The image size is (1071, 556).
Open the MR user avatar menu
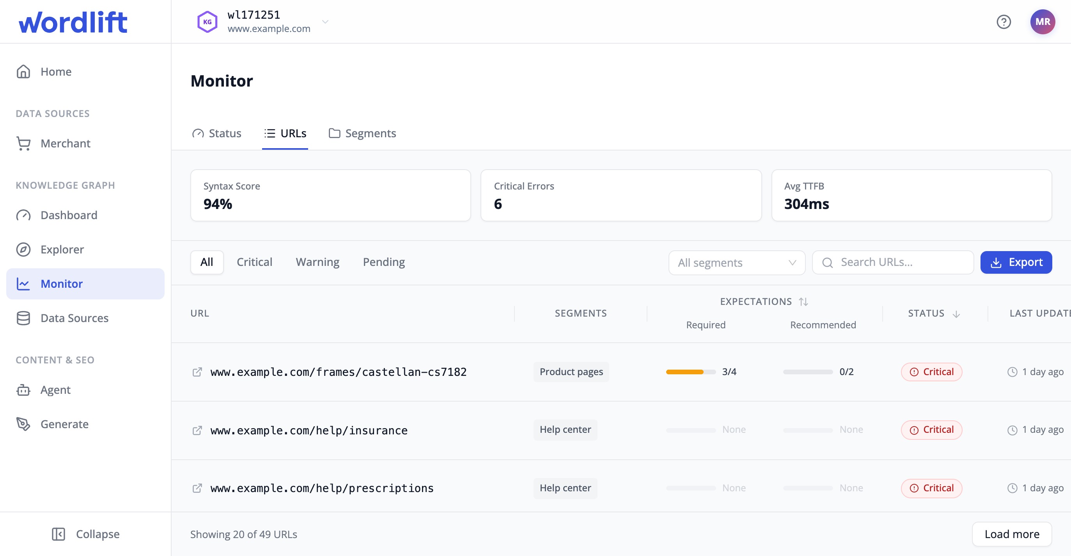(1042, 21)
